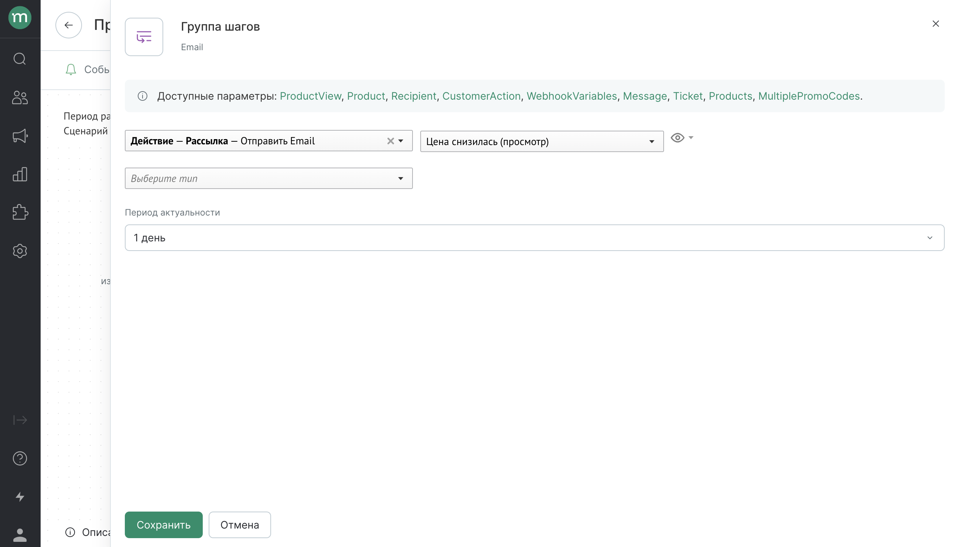Image resolution: width=958 pixels, height=547 pixels.
Task: Click the Recipient parameter link
Action: tap(413, 96)
